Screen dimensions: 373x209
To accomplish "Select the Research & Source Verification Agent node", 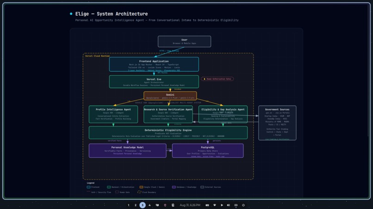I will tap(168, 114).
